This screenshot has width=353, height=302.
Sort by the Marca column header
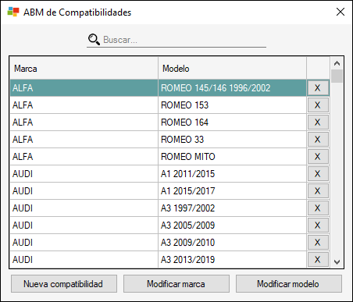click(x=84, y=69)
